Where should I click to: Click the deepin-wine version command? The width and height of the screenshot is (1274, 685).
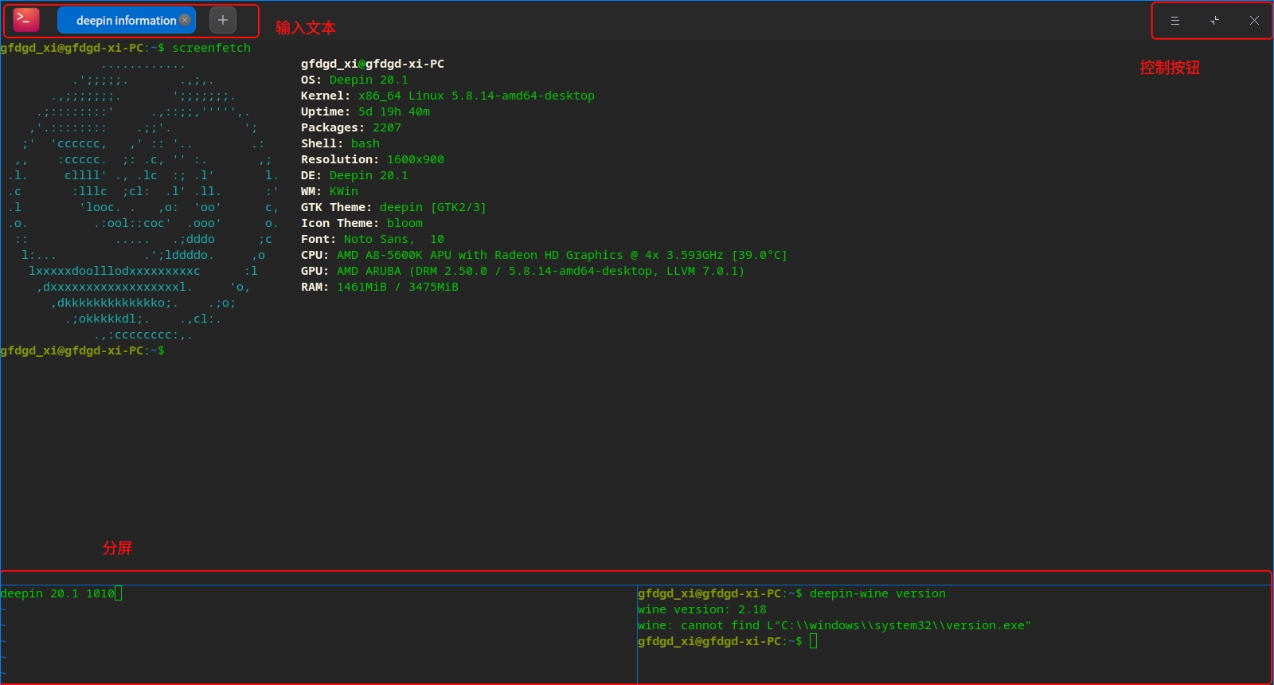[877, 593]
